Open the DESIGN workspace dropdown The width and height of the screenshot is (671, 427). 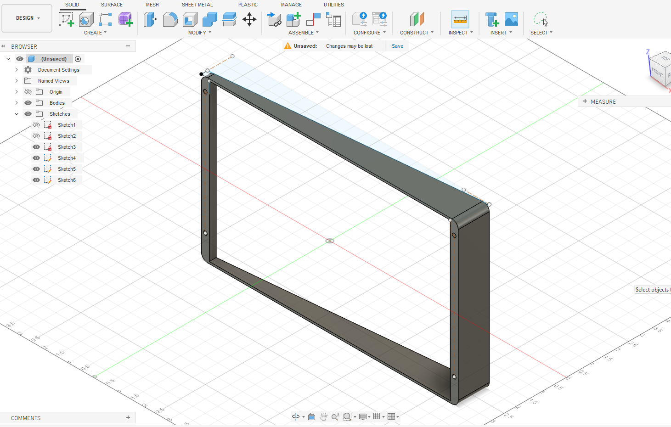pyautogui.click(x=27, y=18)
